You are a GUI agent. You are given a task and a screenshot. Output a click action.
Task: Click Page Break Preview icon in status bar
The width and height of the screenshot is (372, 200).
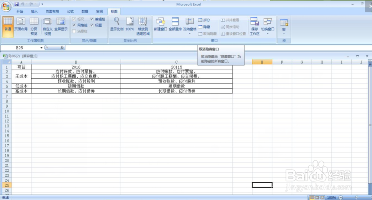coord(322,198)
